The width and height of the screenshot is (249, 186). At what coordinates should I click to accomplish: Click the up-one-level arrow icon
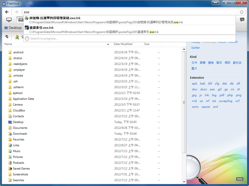[x=7, y=37]
